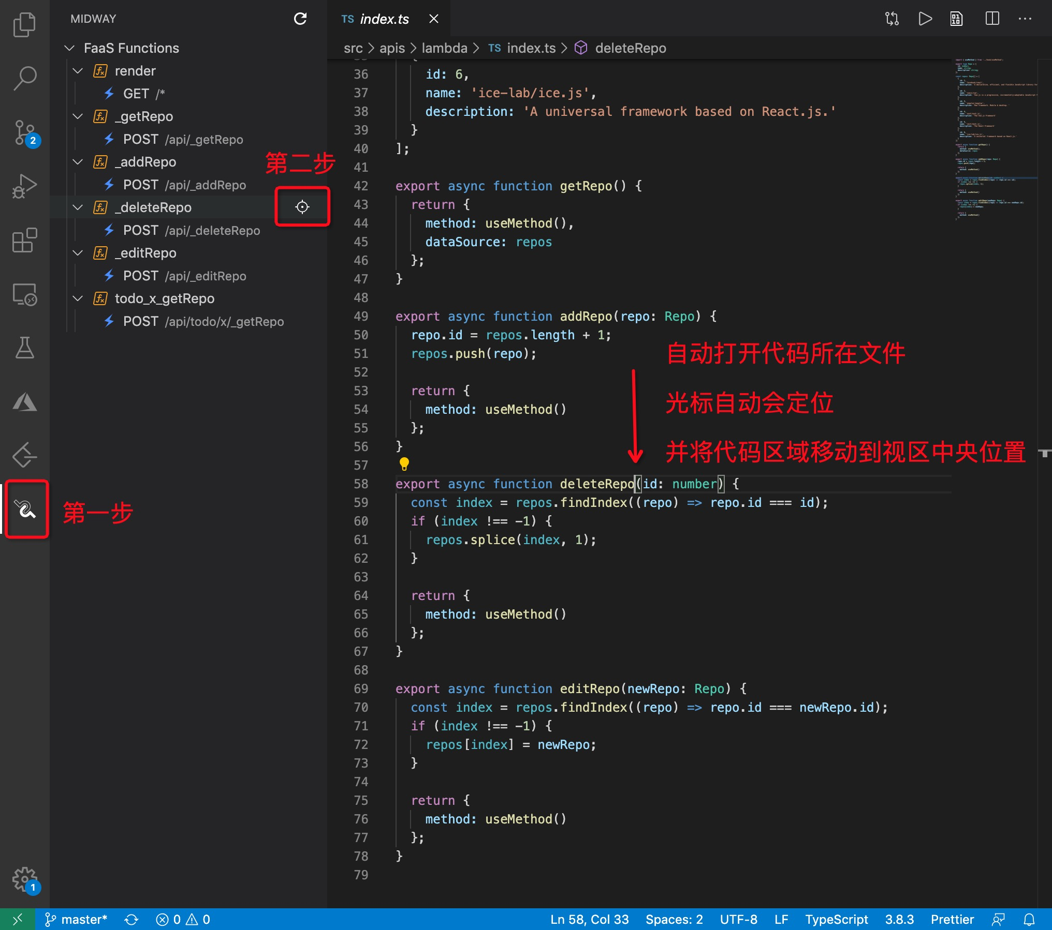The height and width of the screenshot is (930, 1052).
Task: Refresh the MIDWAY functions panel
Action: (x=300, y=19)
